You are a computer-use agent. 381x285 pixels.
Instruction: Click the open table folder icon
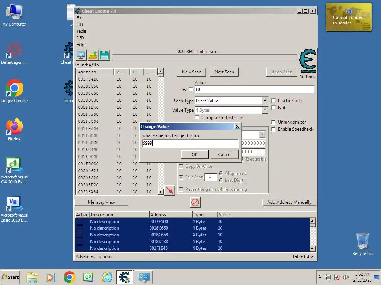pos(93,55)
